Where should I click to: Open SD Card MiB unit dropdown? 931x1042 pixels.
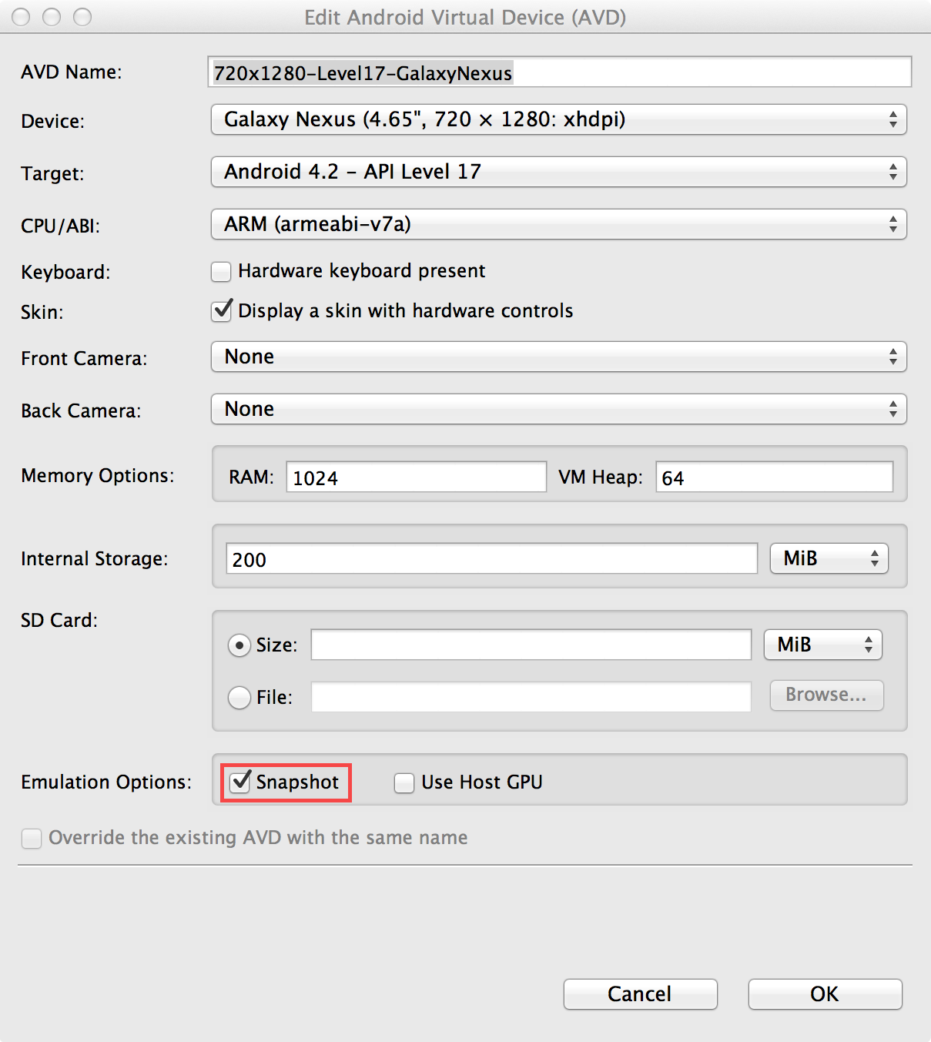tap(823, 645)
